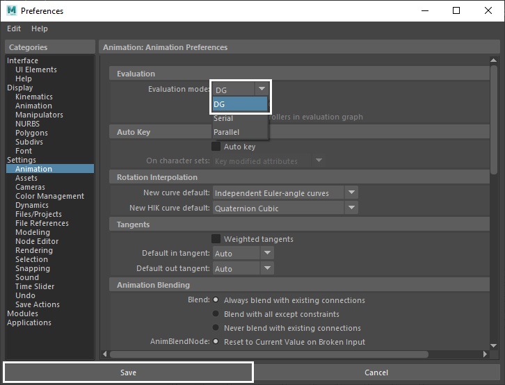This screenshot has height=385, width=505.
Task: Select Files/Projects category
Action: [39, 214]
